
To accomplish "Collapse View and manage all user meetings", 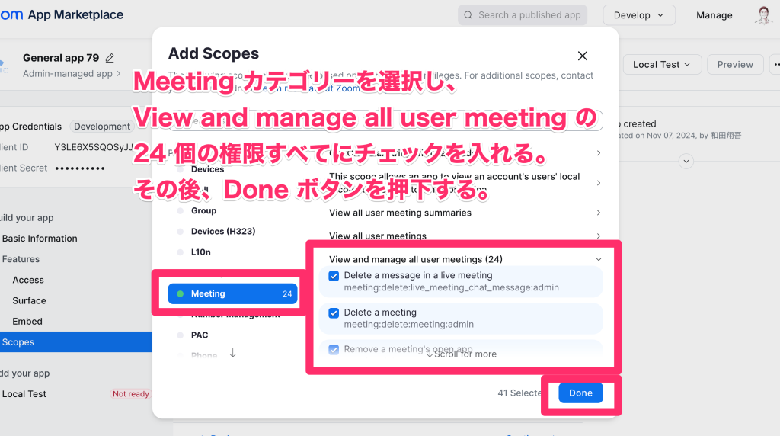I will point(599,259).
